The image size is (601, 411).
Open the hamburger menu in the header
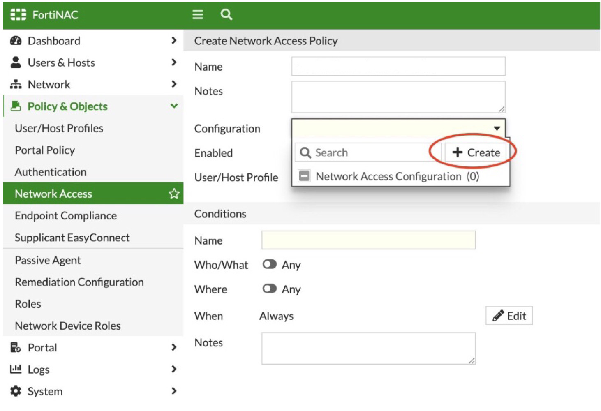(198, 14)
